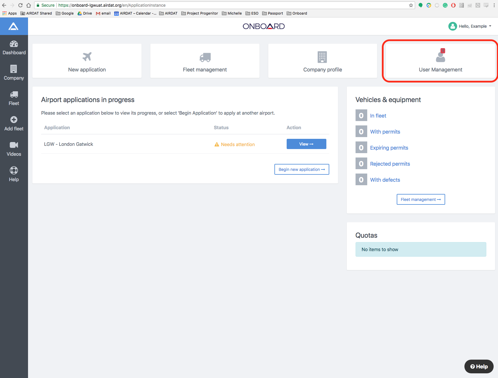Open the Expiring permits link

(389, 148)
